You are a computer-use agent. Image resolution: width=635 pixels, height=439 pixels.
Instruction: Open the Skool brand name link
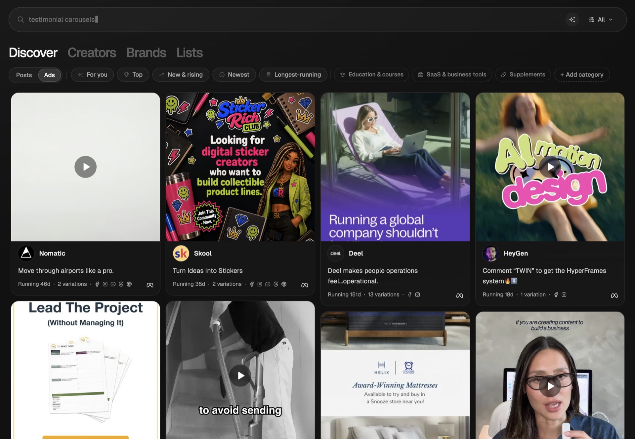click(x=203, y=254)
